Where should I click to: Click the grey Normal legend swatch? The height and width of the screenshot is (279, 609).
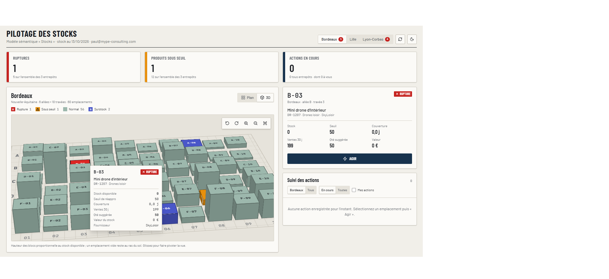[x=65, y=109]
